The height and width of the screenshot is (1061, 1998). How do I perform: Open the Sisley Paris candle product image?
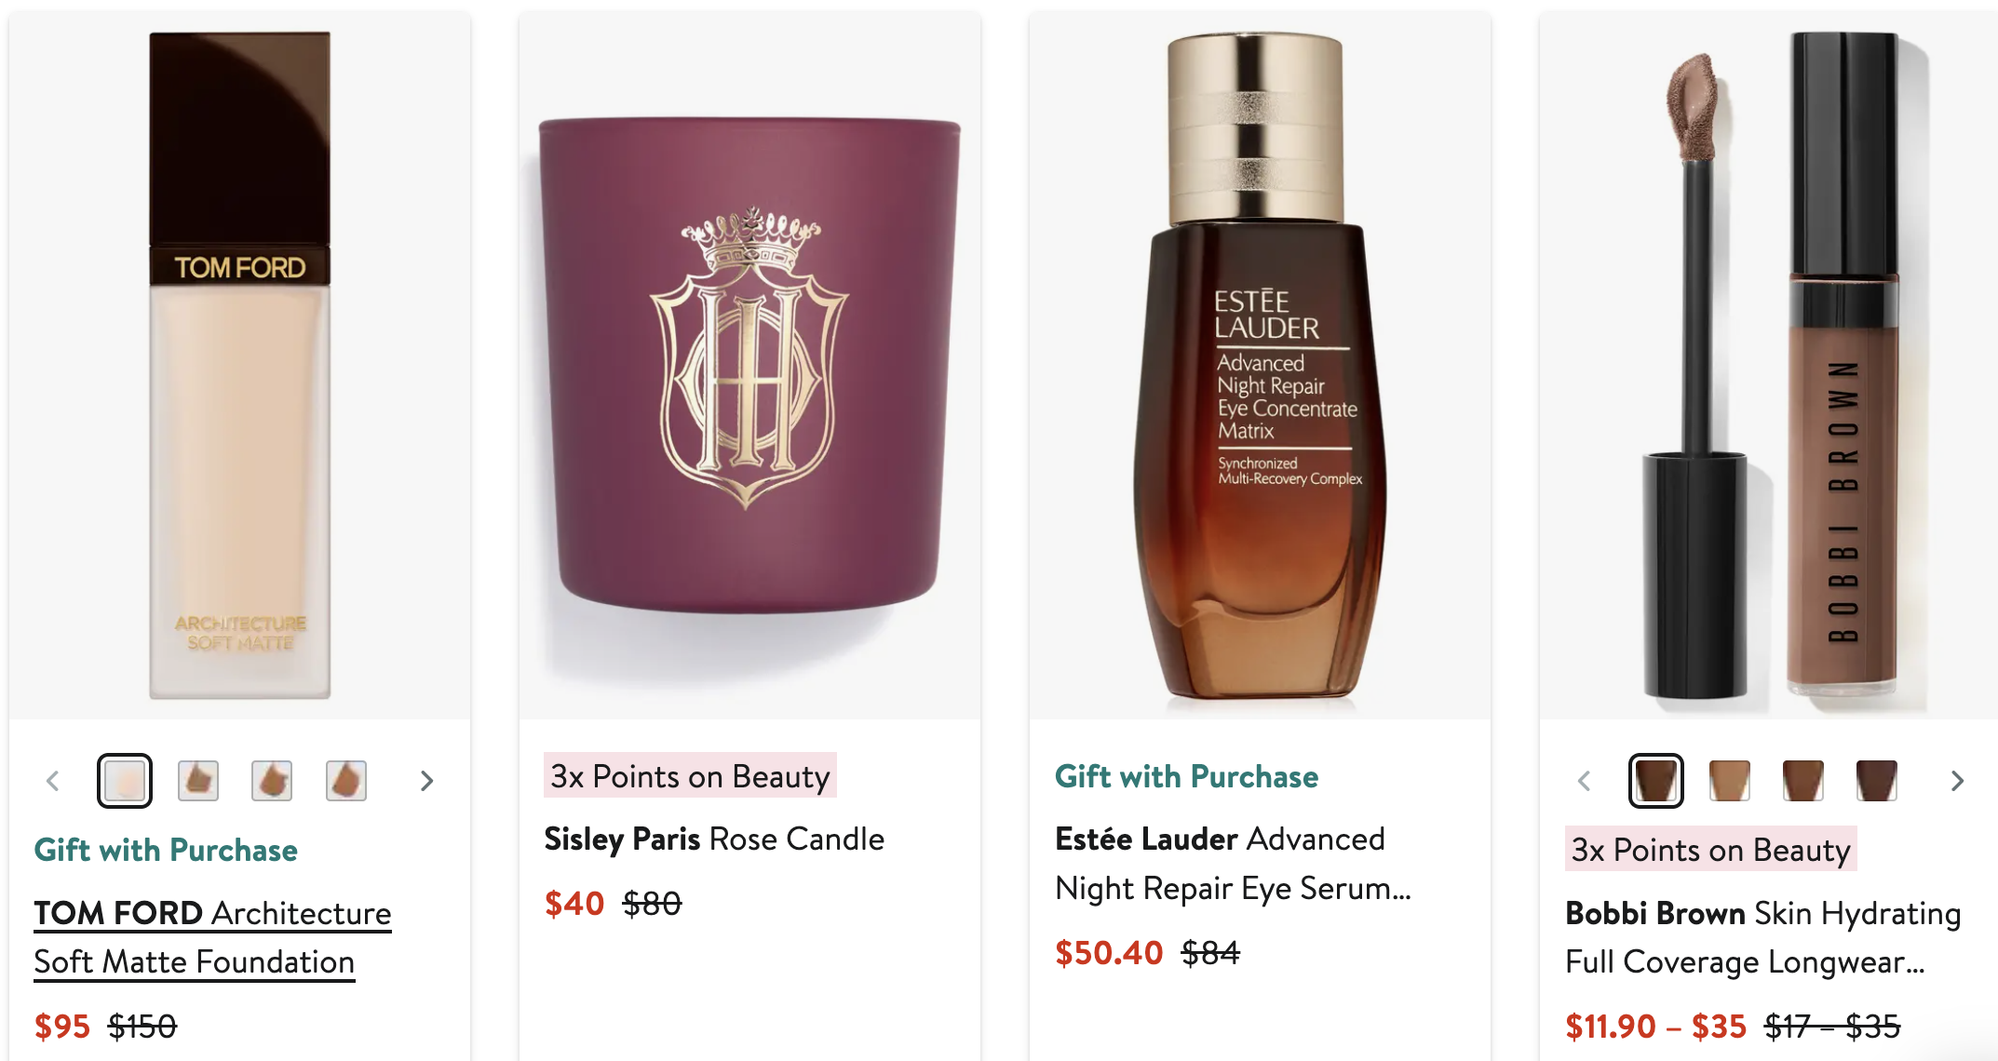pos(750,366)
